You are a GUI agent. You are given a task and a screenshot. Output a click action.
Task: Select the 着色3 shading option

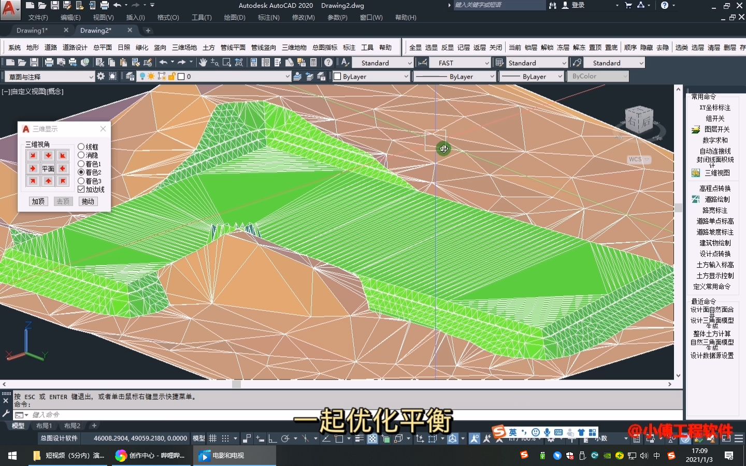click(x=81, y=181)
